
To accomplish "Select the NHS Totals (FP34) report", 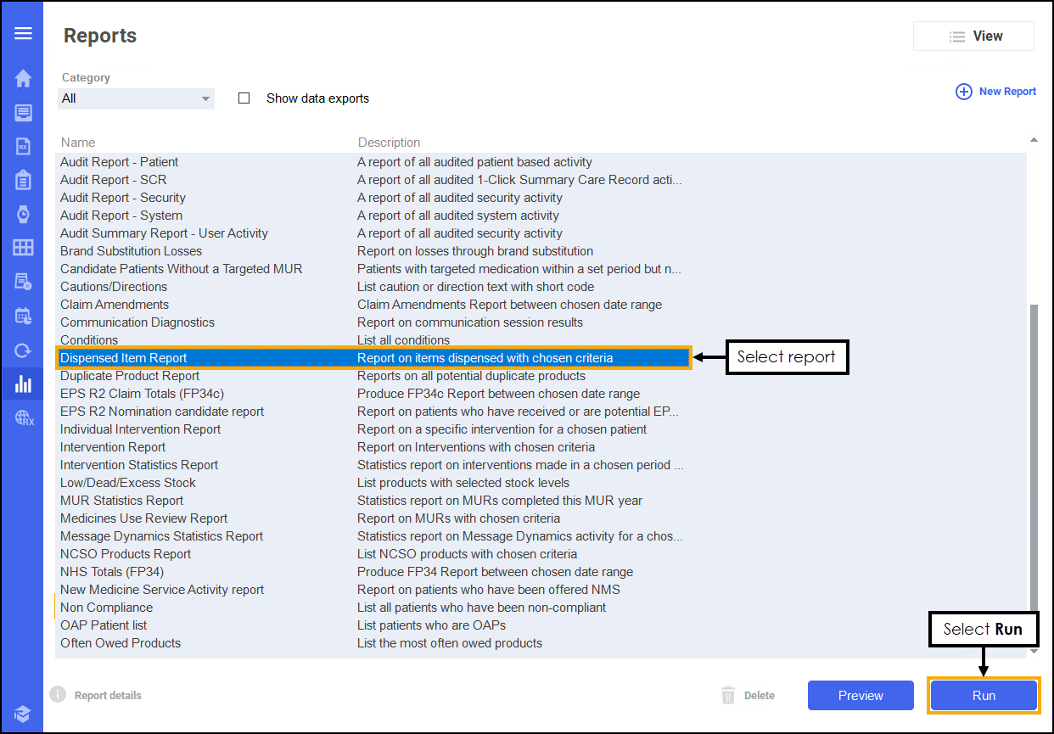I will coord(112,572).
